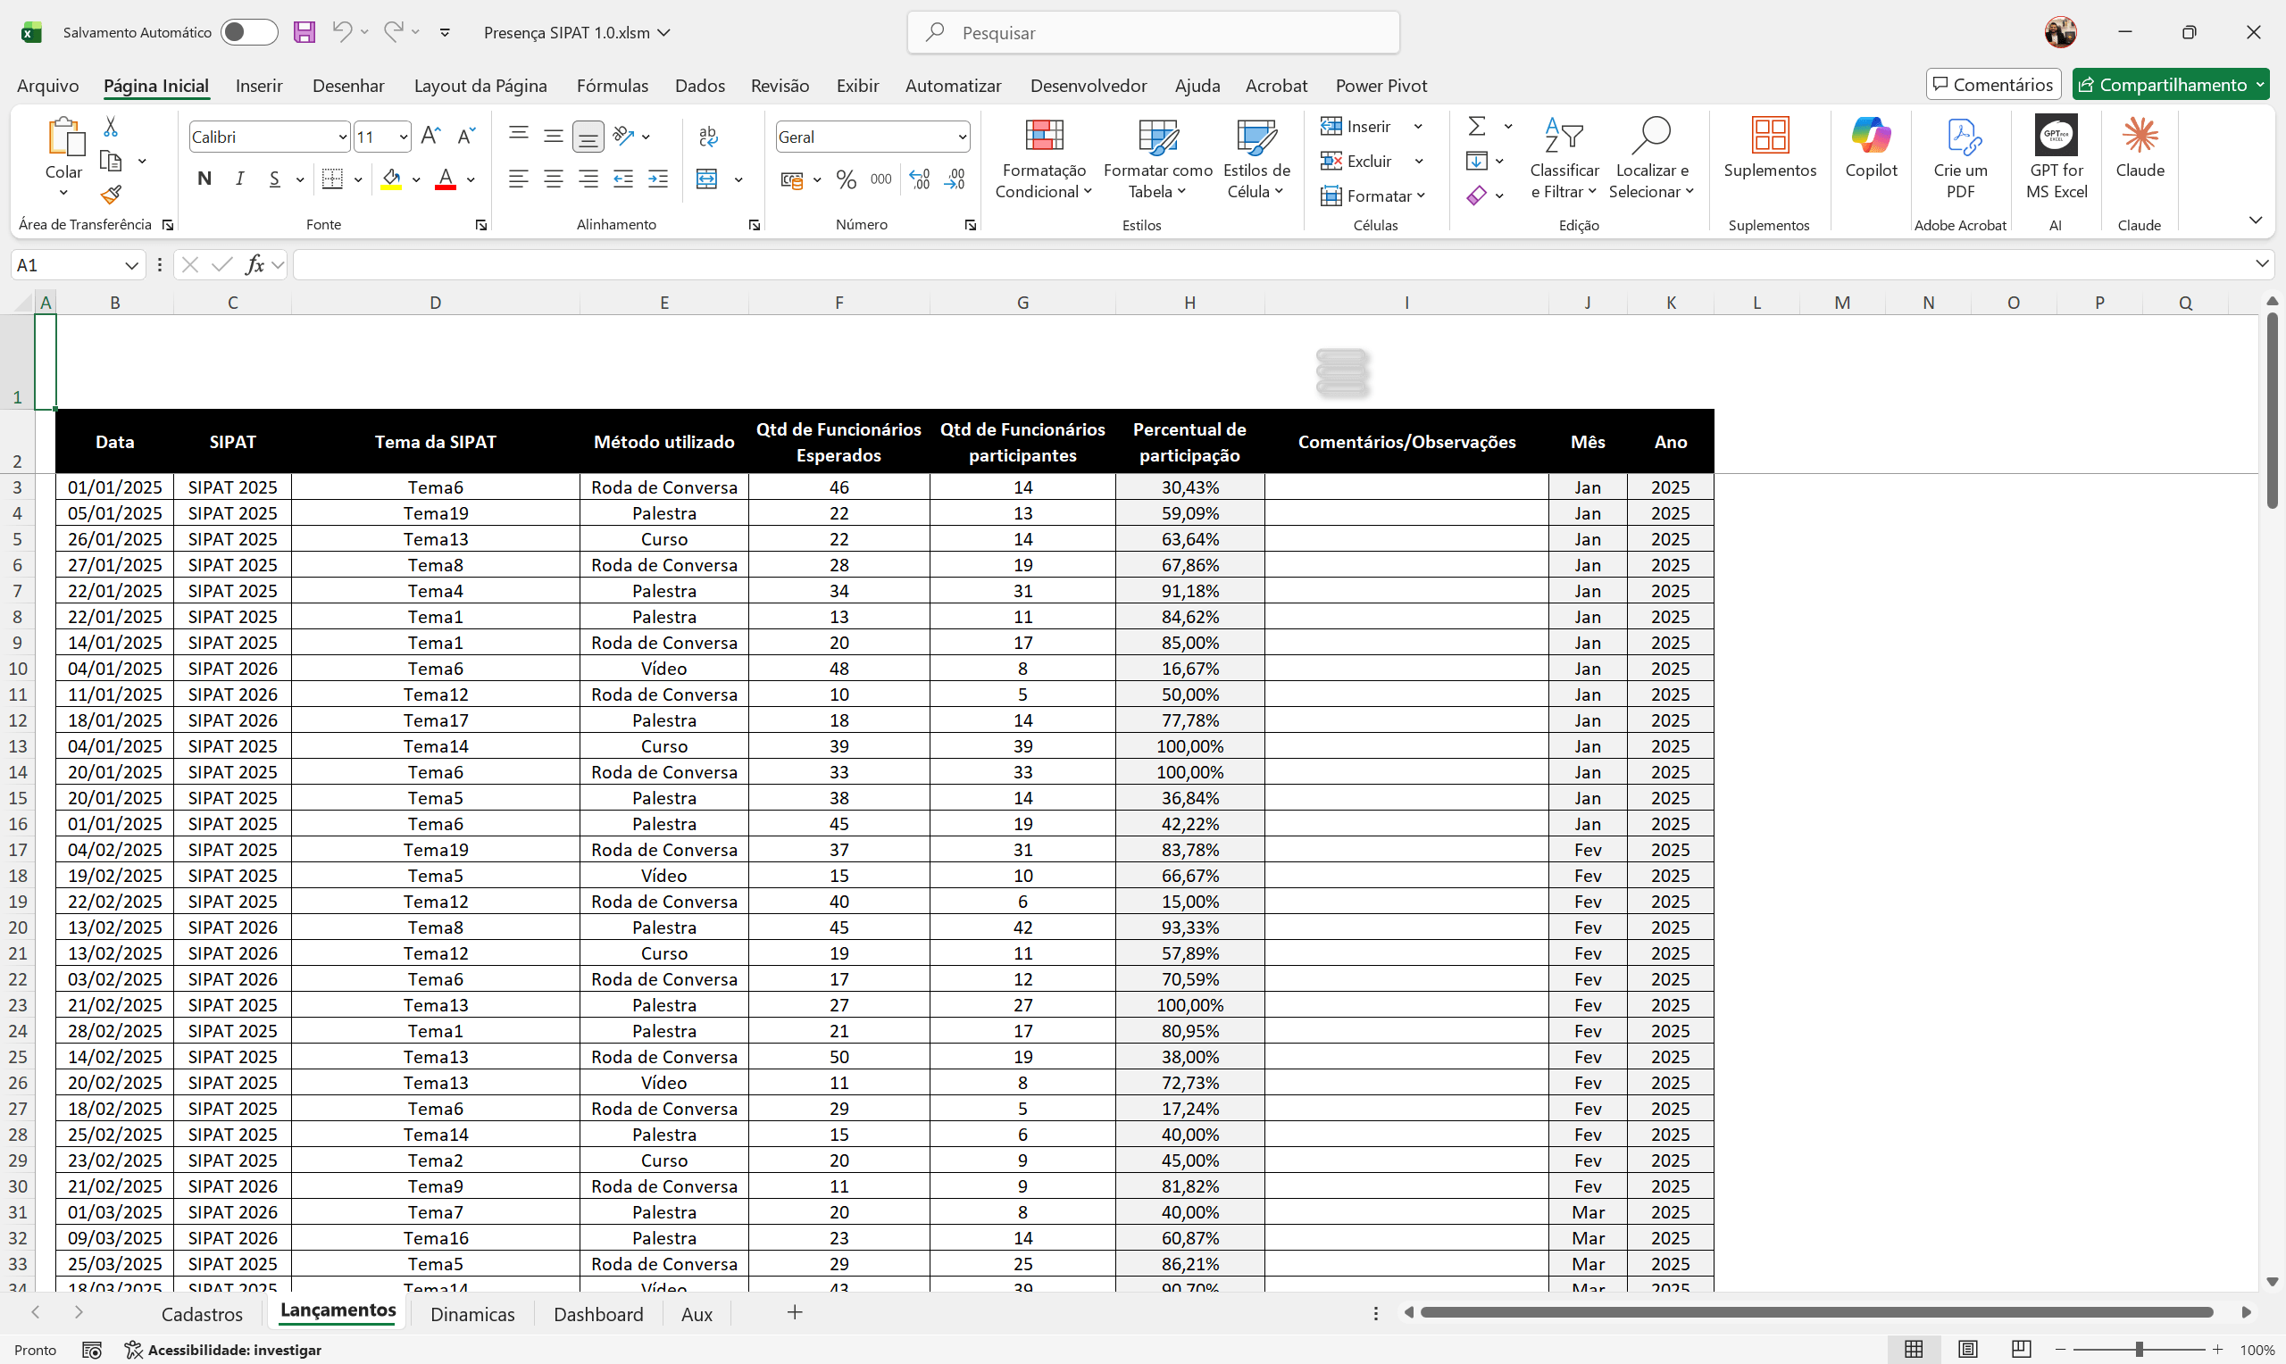Open the font size 11 dropdown
Screen dimensions: 2286x1364
(403, 137)
